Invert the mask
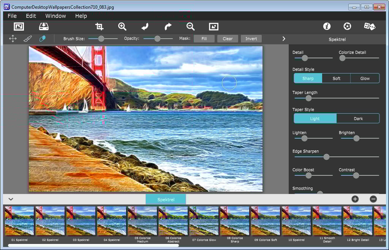The width and height of the screenshot is (389, 250). click(x=251, y=38)
